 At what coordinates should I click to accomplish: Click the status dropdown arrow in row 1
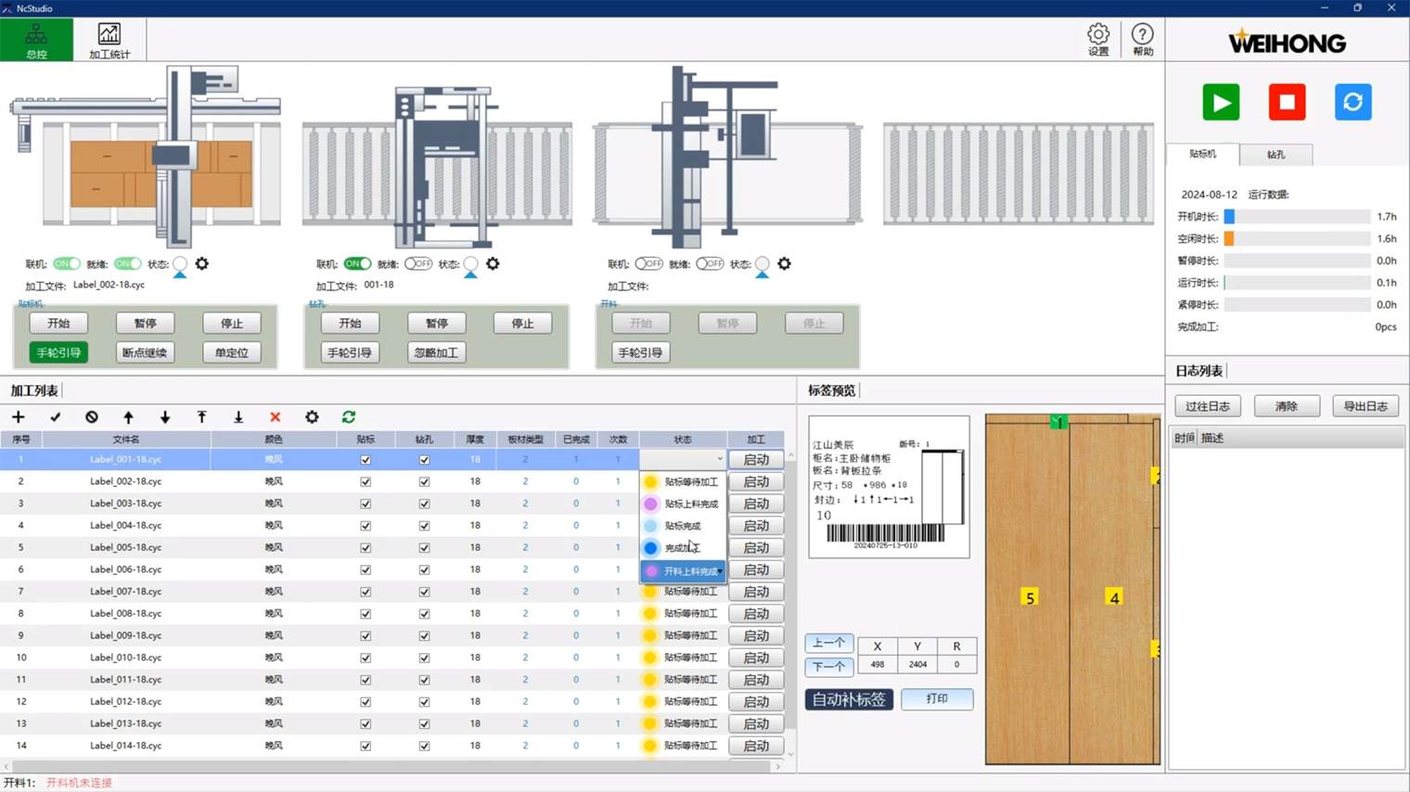tap(719, 459)
